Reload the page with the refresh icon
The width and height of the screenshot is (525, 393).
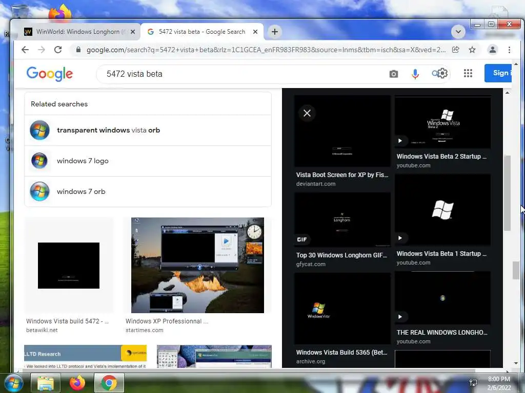tap(58, 50)
